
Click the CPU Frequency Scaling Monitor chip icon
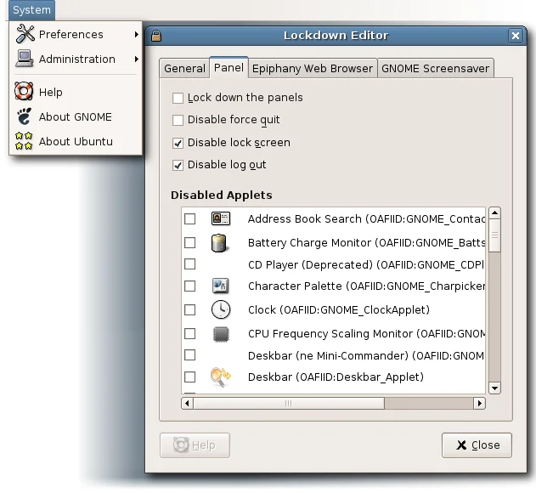tap(221, 334)
